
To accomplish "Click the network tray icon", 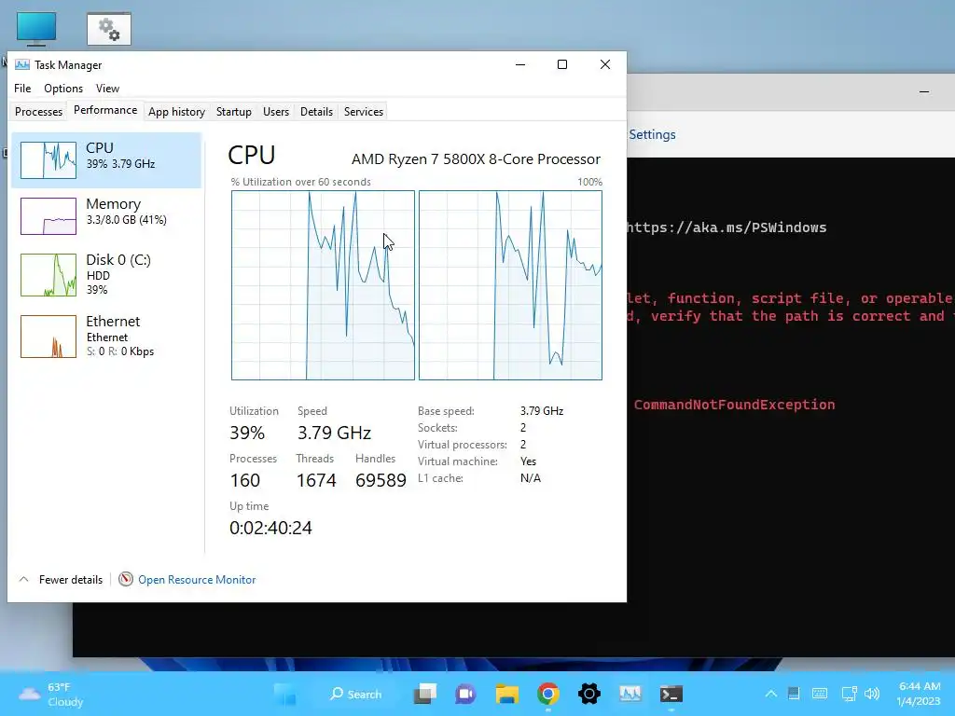I will click(x=849, y=694).
